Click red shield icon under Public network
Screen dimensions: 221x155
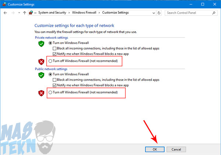coord(41,93)
